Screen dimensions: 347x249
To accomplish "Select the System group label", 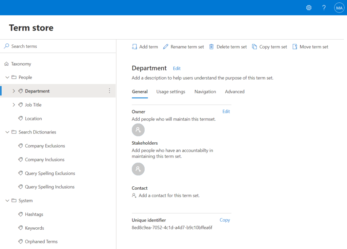I will [x=25, y=201].
